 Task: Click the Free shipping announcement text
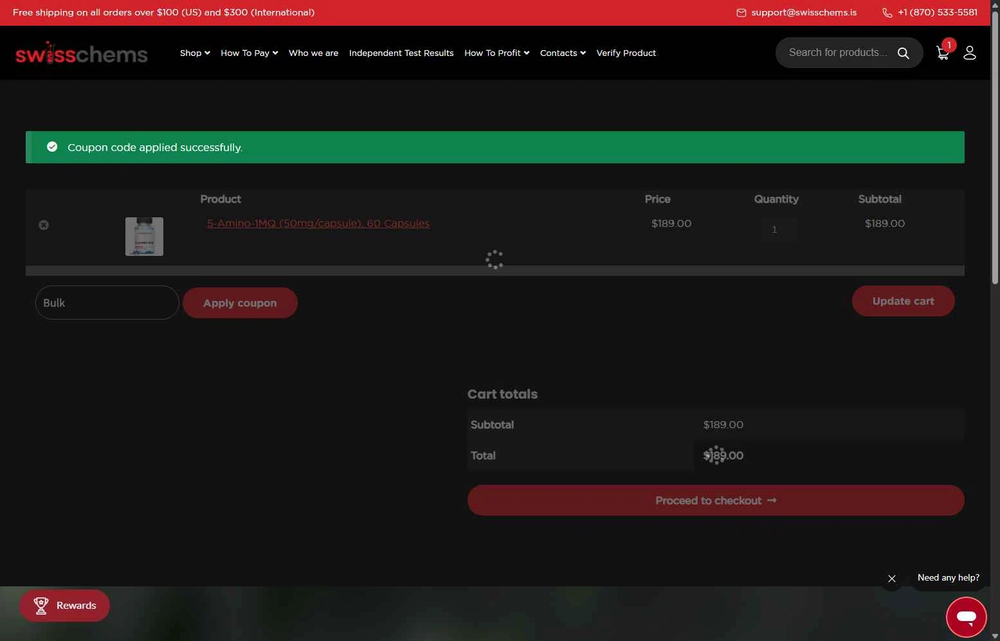(x=164, y=13)
